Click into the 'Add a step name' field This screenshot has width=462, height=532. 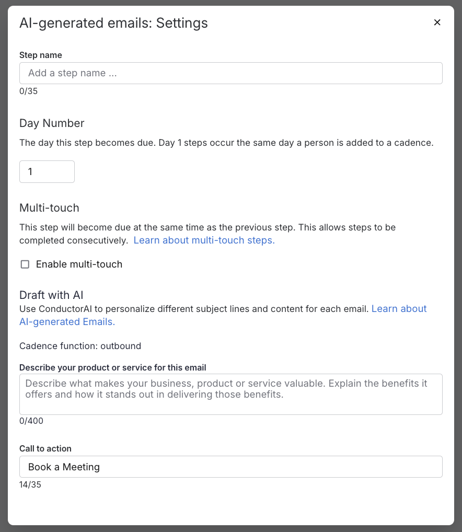tap(230, 73)
